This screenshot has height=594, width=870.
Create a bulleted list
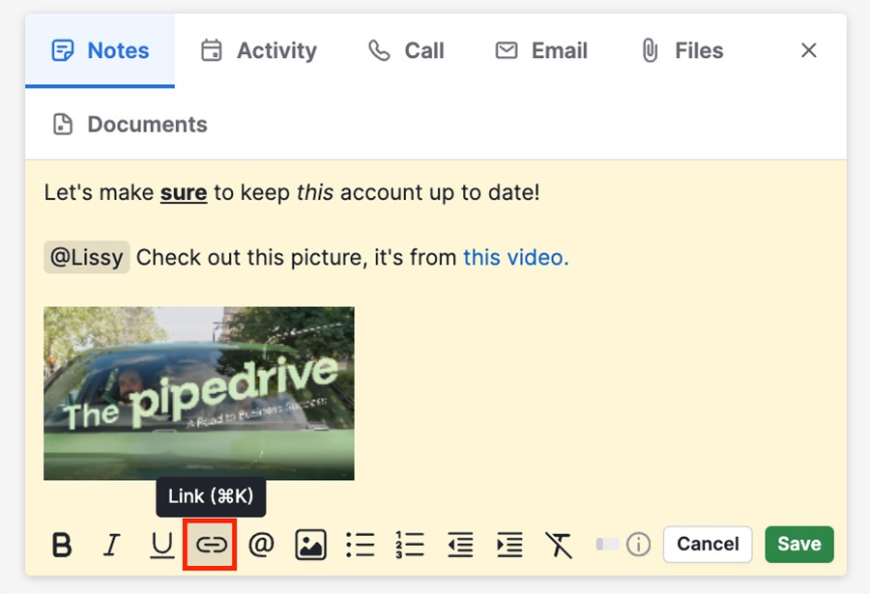click(x=361, y=544)
